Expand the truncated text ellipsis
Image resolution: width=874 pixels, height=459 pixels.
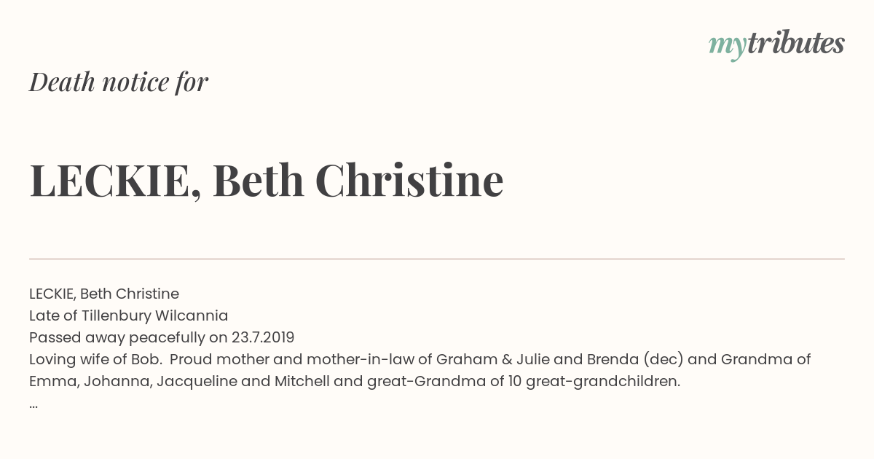coord(34,405)
